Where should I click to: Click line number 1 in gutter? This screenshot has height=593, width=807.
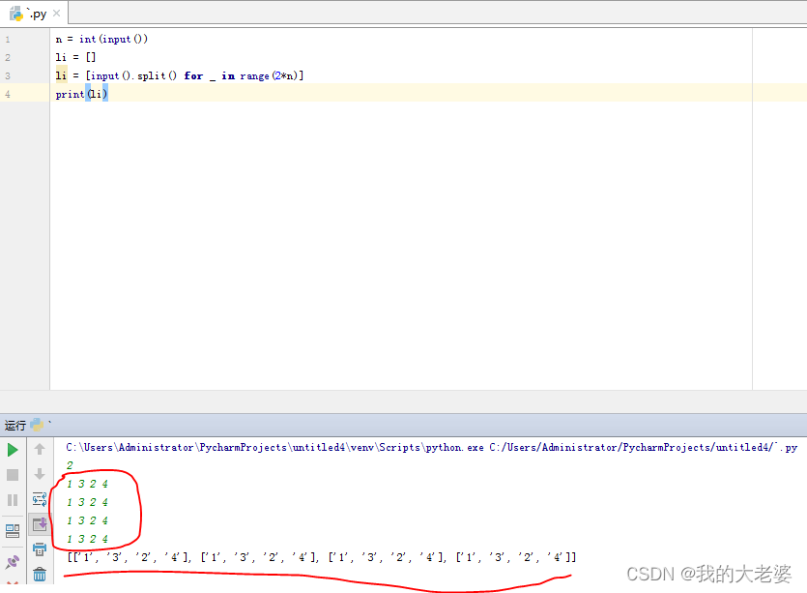(8, 39)
